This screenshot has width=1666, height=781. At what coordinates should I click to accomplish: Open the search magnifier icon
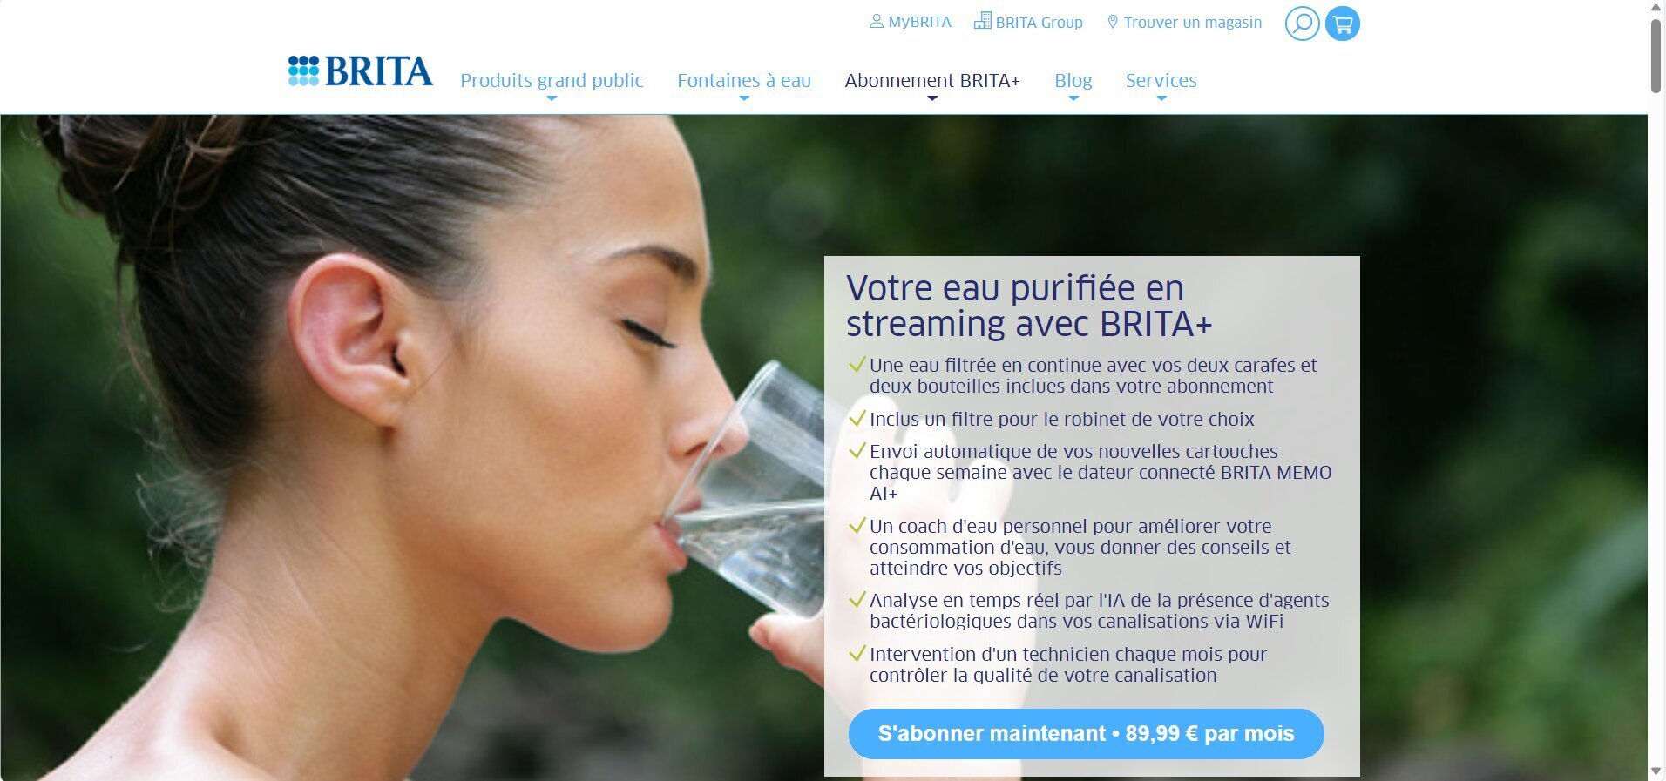coord(1302,24)
